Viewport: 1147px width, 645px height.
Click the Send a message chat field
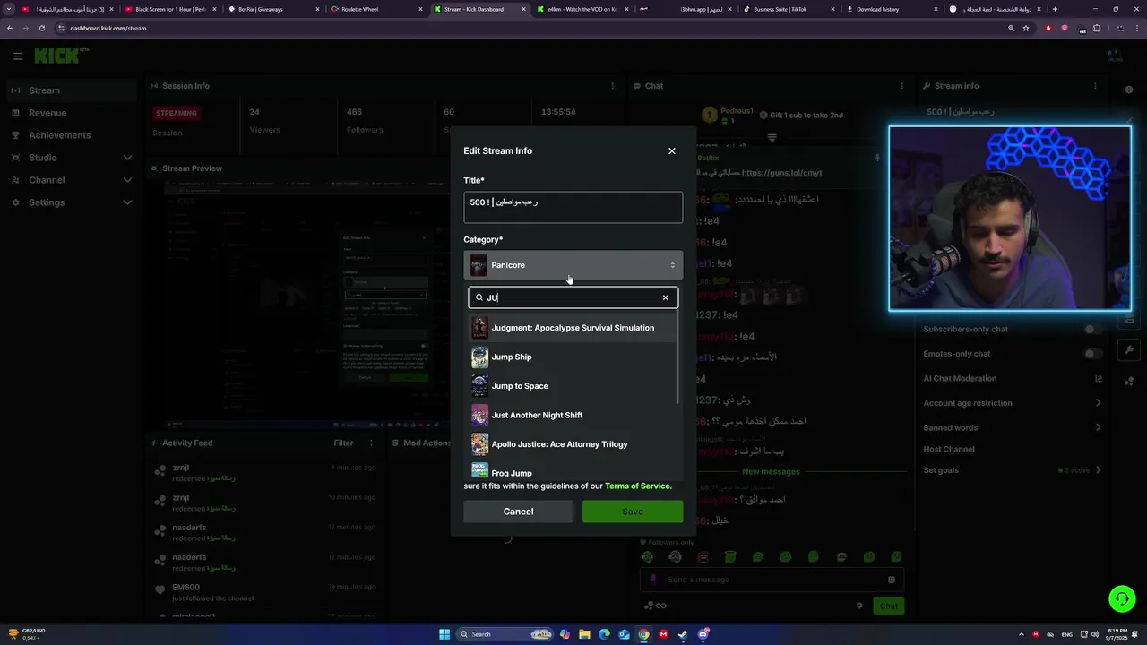click(771, 580)
